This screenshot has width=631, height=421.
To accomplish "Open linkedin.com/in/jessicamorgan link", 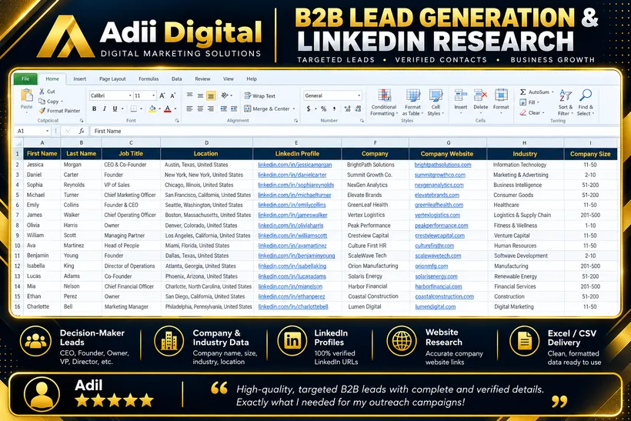I will coord(295,165).
